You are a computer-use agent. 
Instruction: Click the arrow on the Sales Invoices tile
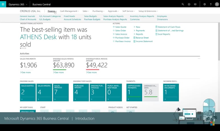tap(55, 99)
